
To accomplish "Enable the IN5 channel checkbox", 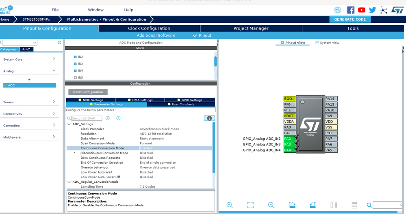I will (x=75, y=77).
